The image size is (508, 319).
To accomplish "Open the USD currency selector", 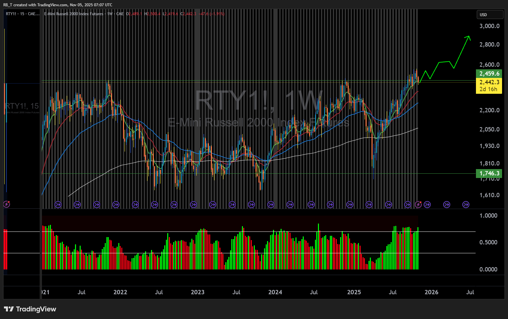I will point(490,15).
